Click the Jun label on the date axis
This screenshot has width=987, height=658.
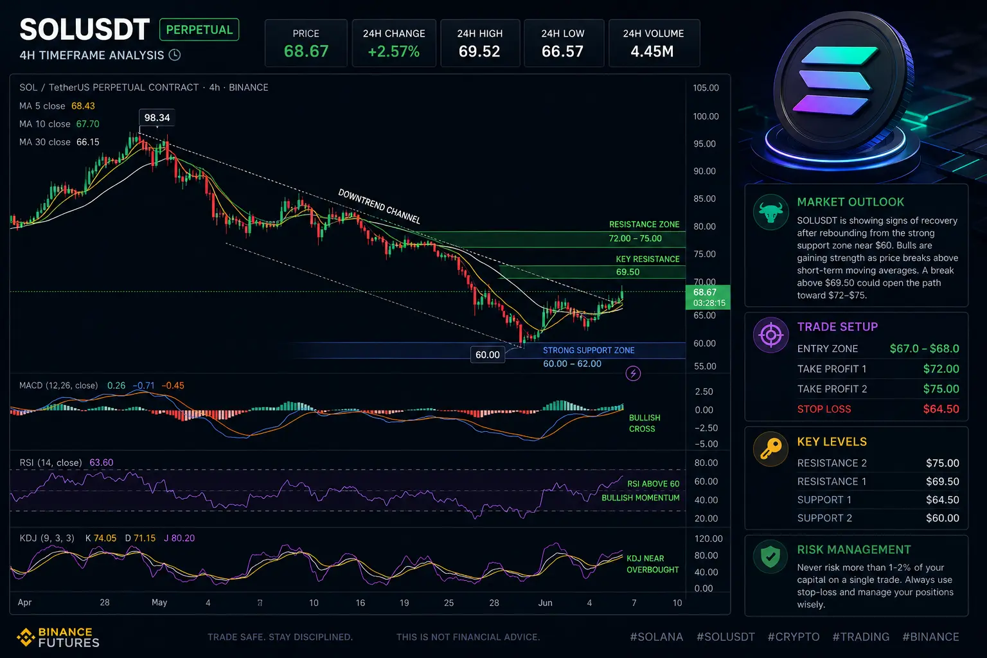pyautogui.click(x=545, y=603)
